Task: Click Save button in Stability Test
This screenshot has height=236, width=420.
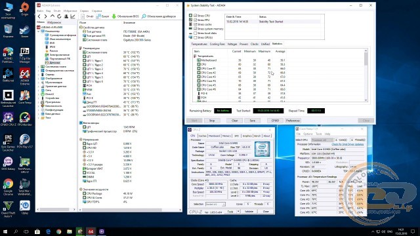Action: 252,121
